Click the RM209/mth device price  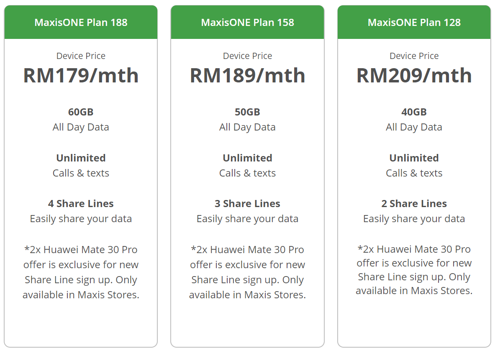tap(414, 75)
